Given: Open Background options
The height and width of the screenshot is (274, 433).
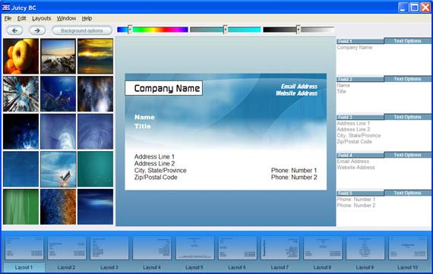Looking at the screenshot, I should click(82, 30).
